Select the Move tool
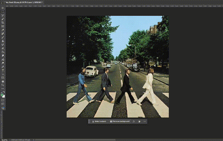 3,8
